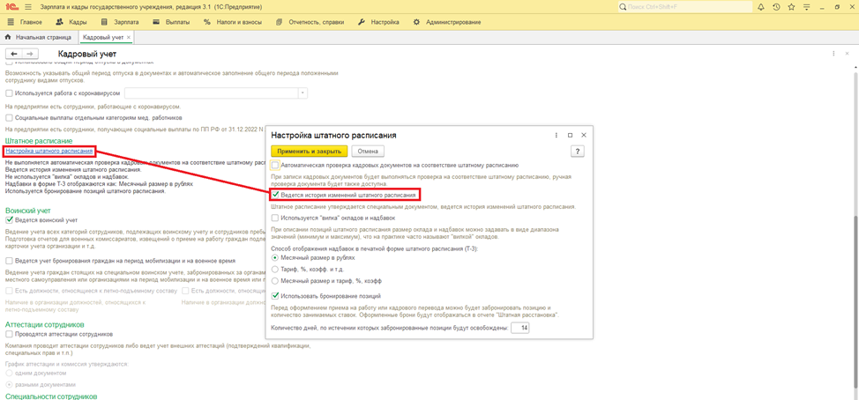The height and width of the screenshot is (400, 859).
Task: Switch to Начальная страница tab
Action: 38,37
